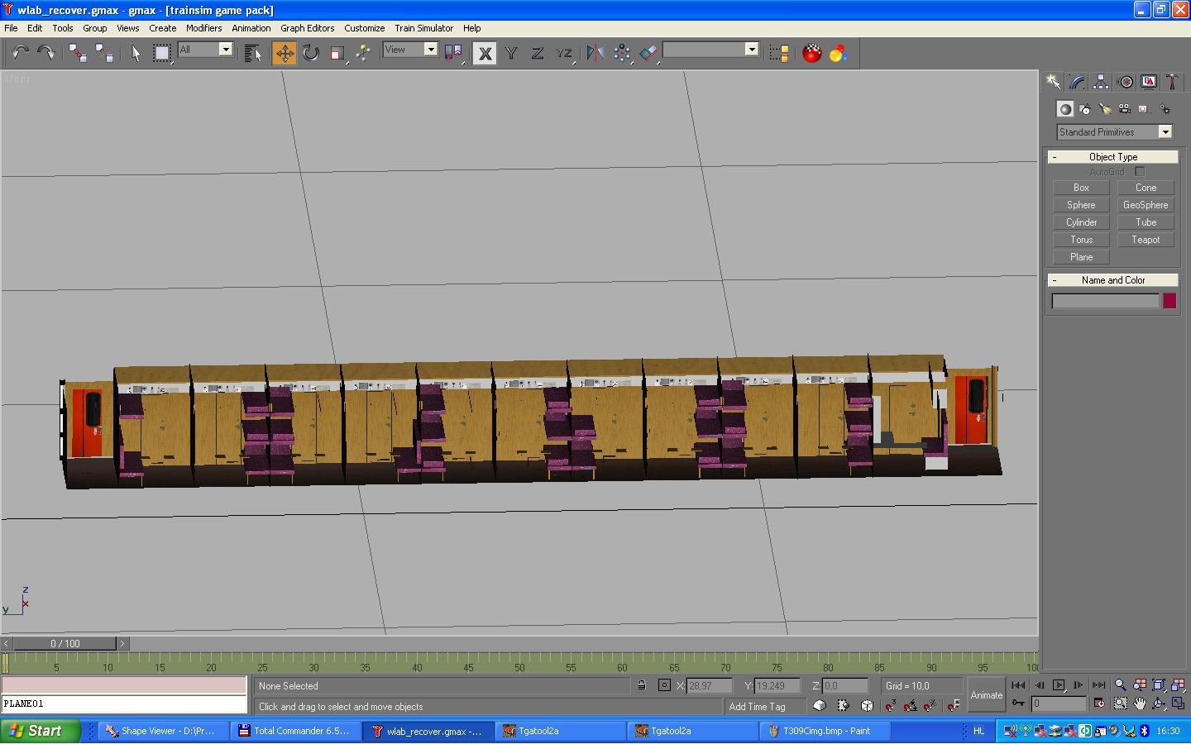Click the Add Time Tag button
Screen dimensions: 1191x744
pos(757,707)
